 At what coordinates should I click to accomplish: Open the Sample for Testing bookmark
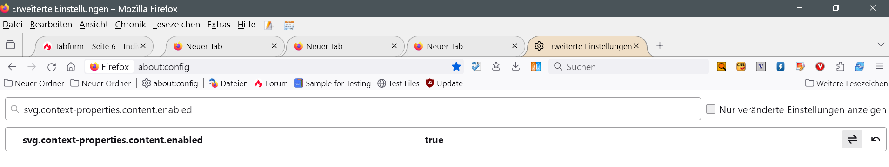(333, 83)
